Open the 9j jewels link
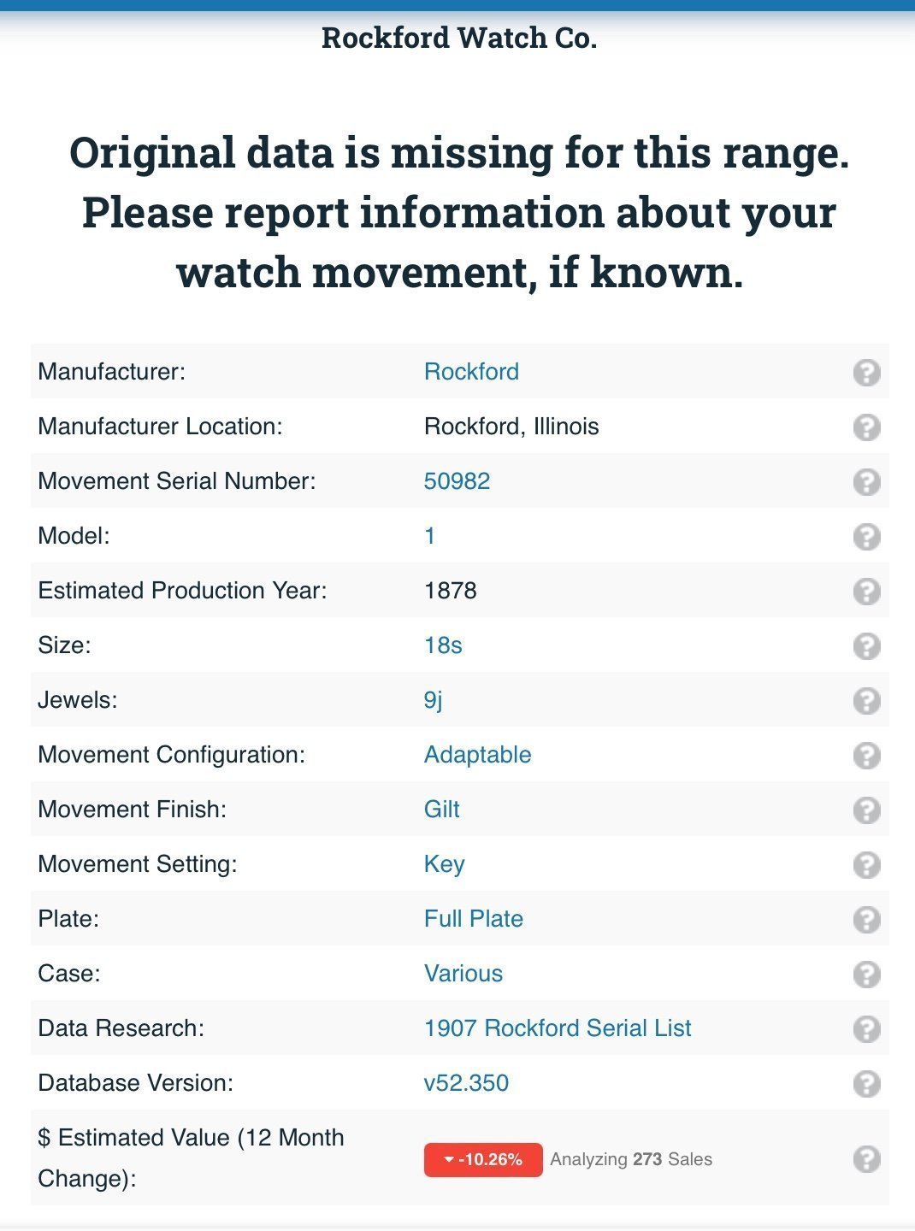The height and width of the screenshot is (1231, 915). coord(433,700)
